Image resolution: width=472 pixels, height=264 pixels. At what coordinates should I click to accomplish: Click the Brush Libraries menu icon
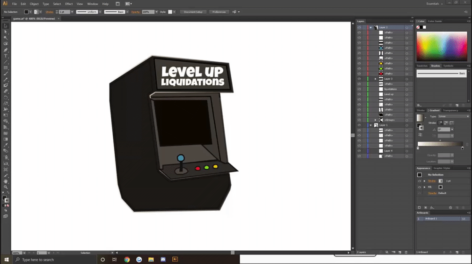click(x=419, y=105)
